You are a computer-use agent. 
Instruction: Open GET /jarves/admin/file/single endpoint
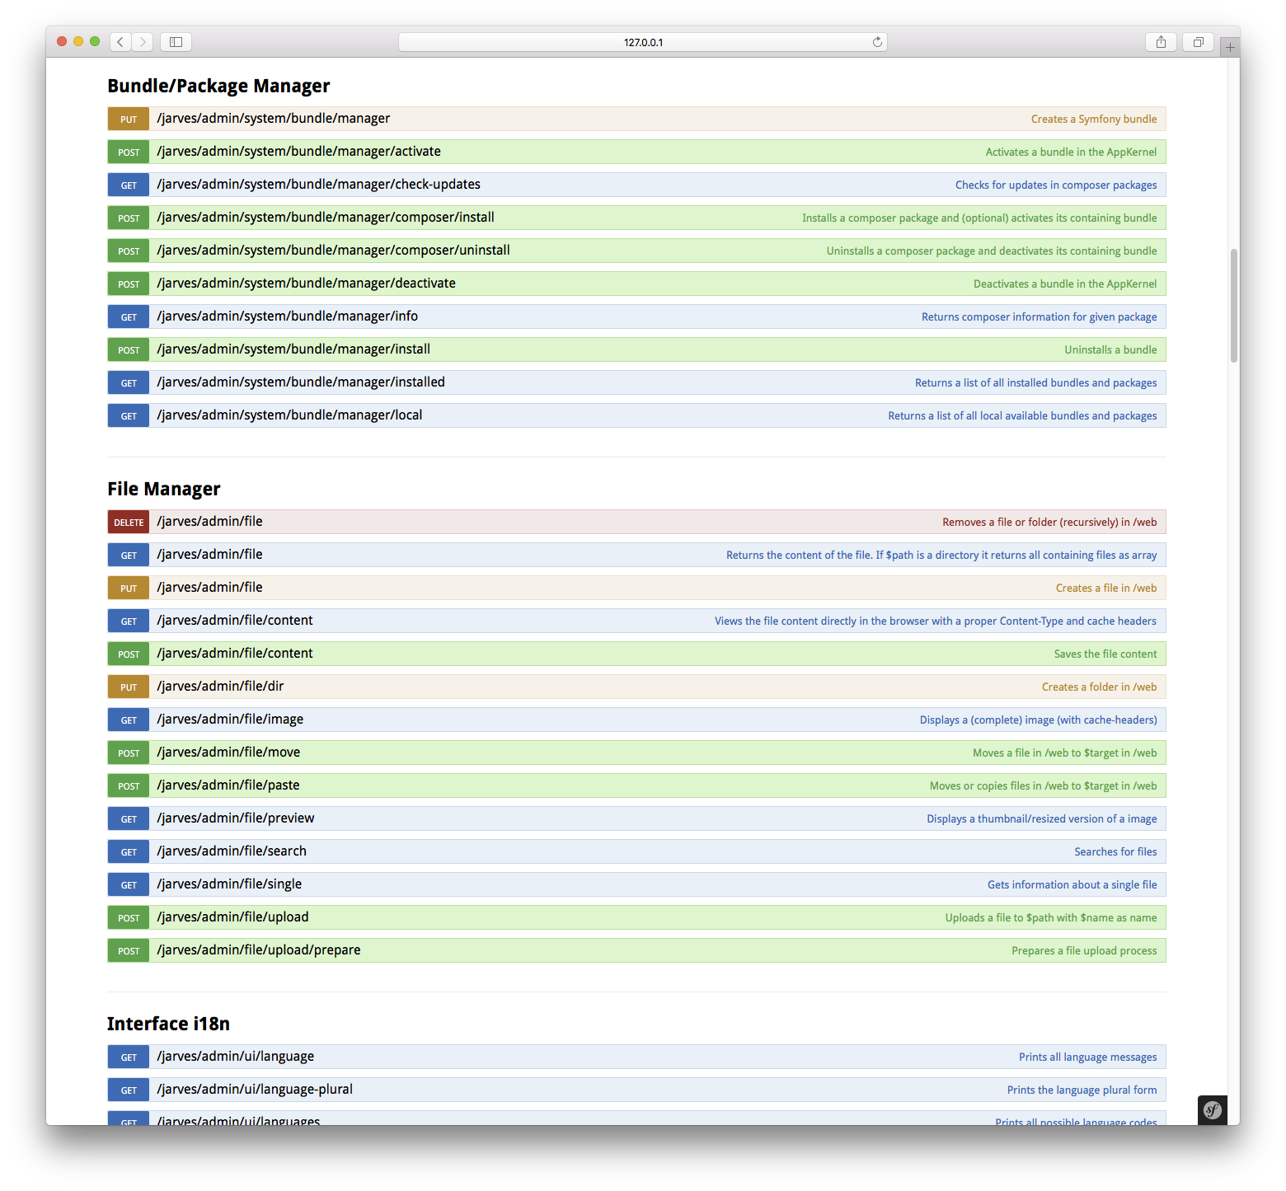[x=636, y=884]
